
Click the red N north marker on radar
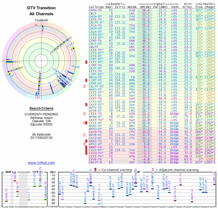click(36, 25)
